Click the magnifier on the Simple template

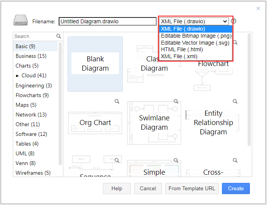176,160
